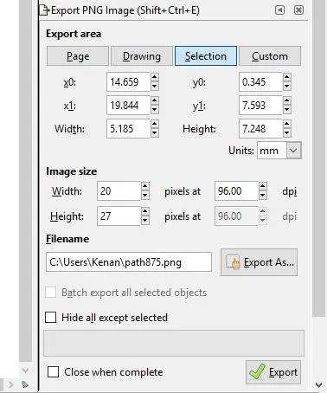The width and height of the screenshot is (327, 393).
Task: Decrease x0 value with down arrow
Action: (x=155, y=87)
